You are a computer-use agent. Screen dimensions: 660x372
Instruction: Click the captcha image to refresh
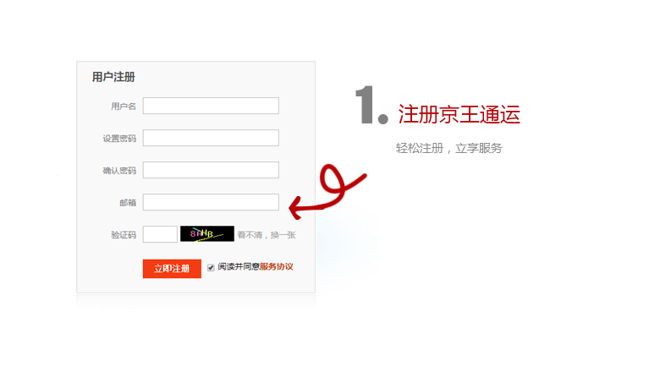point(207,233)
